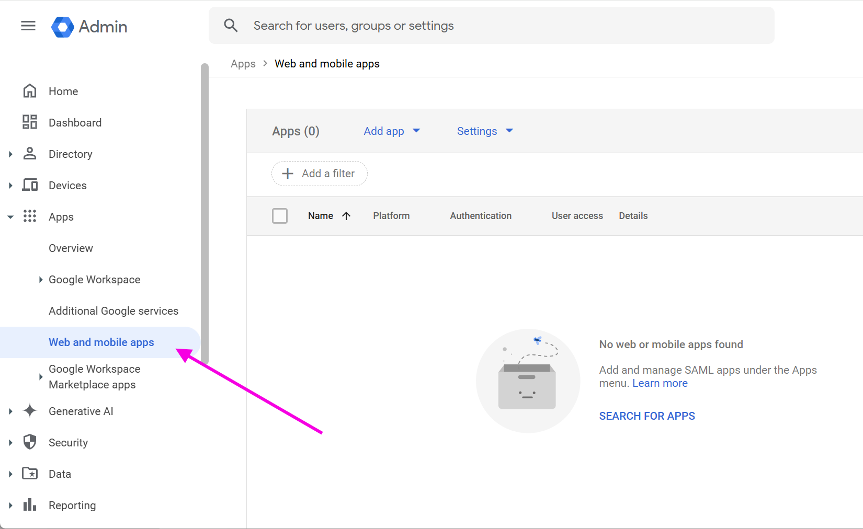Click the Apps dots grid icon
The width and height of the screenshot is (863, 529).
pos(30,216)
